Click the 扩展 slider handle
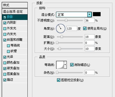The width and height of the screenshot is (115, 97). click(x=57, y=43)
